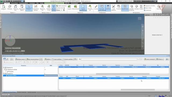
Task: Click Найти элементы (Find items)
Action: point(61,6)
